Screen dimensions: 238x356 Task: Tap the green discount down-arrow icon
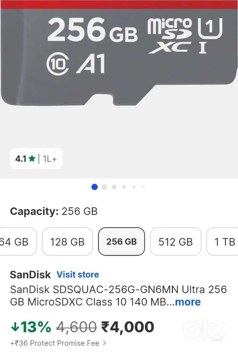coord(15,326)
